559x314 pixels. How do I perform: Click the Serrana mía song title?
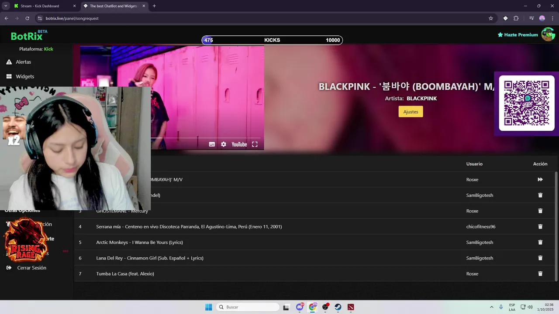(189, 226)
